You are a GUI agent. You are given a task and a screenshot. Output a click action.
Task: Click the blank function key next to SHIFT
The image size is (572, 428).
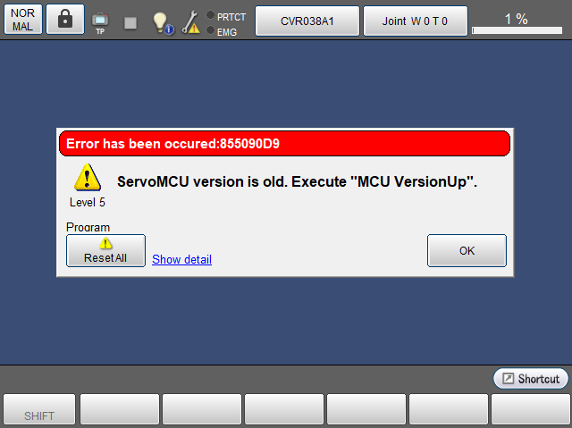[120, 410]
